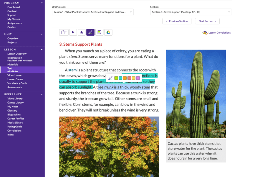
Task: Open Lesson Games in sidebar
Action: 15,79
